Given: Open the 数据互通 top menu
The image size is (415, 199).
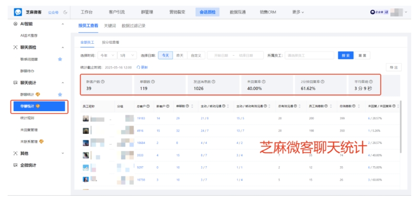Looking at the screenshot, I should 238,12.
